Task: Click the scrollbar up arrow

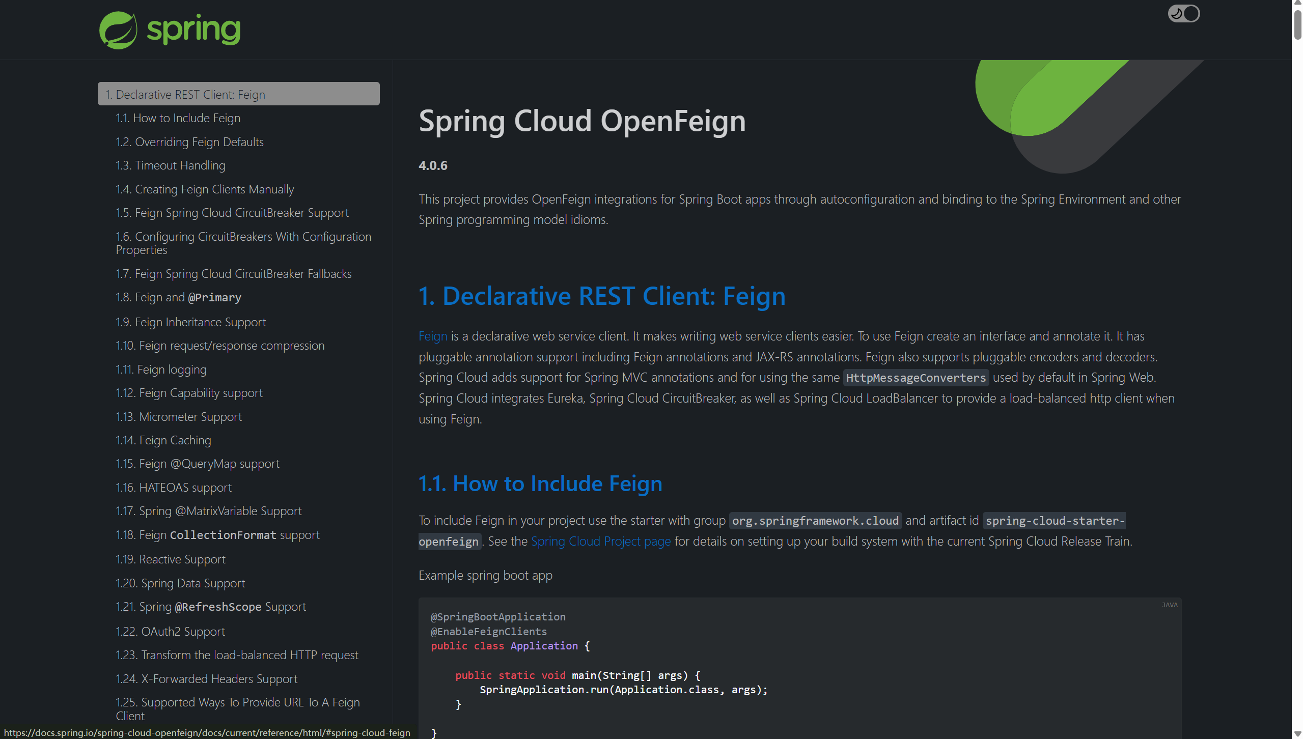Action: click(x=1297, y=4)
